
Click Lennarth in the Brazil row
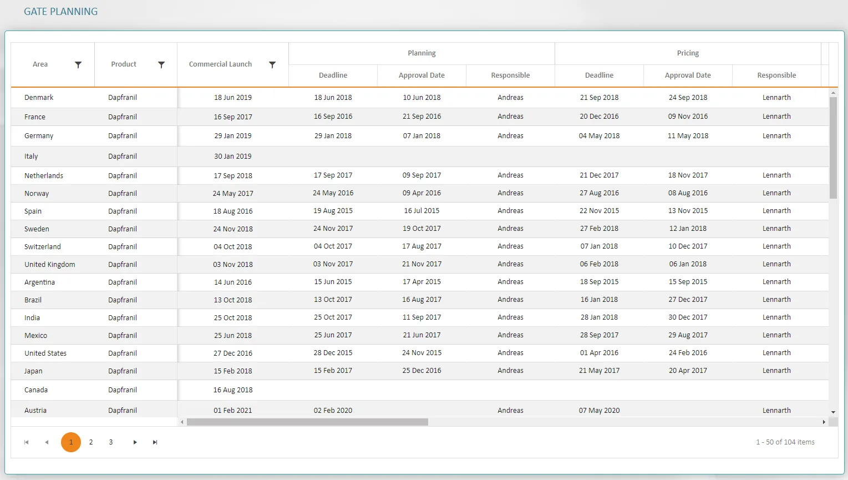click(776, 300)
